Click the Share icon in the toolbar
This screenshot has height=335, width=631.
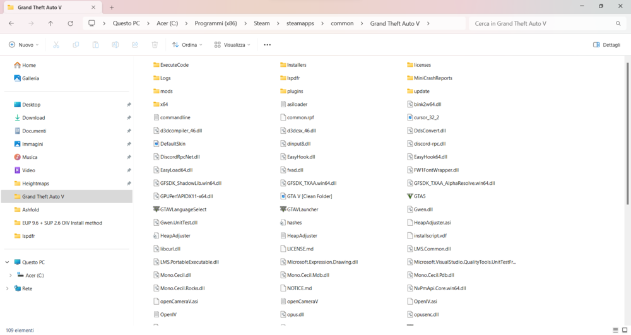pos(135,45)
